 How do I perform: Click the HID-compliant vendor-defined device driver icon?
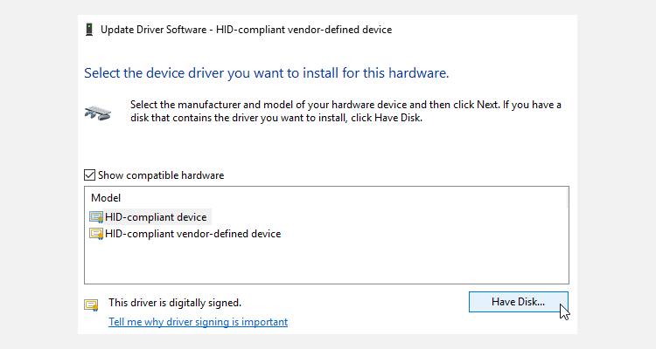coord(96,234)
